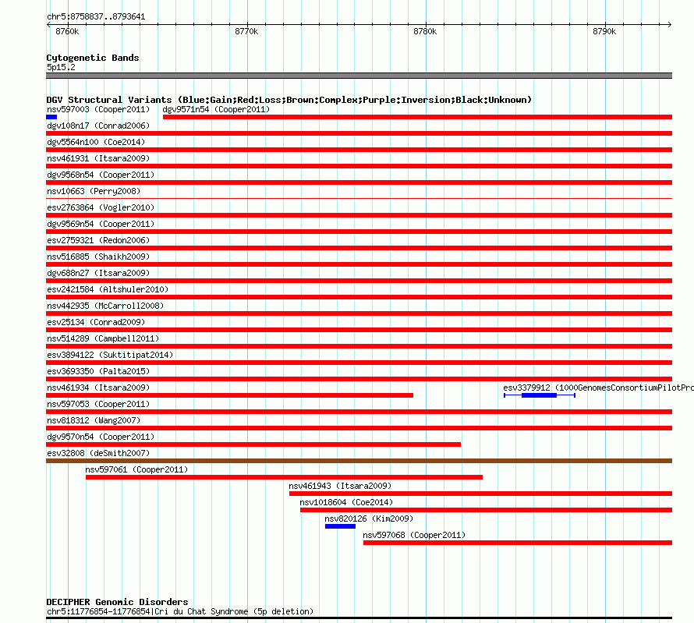Viewport: 694px width, 623px height.
Task: Click the Cytogenetic Bands track title
Action: coord(93,58)
